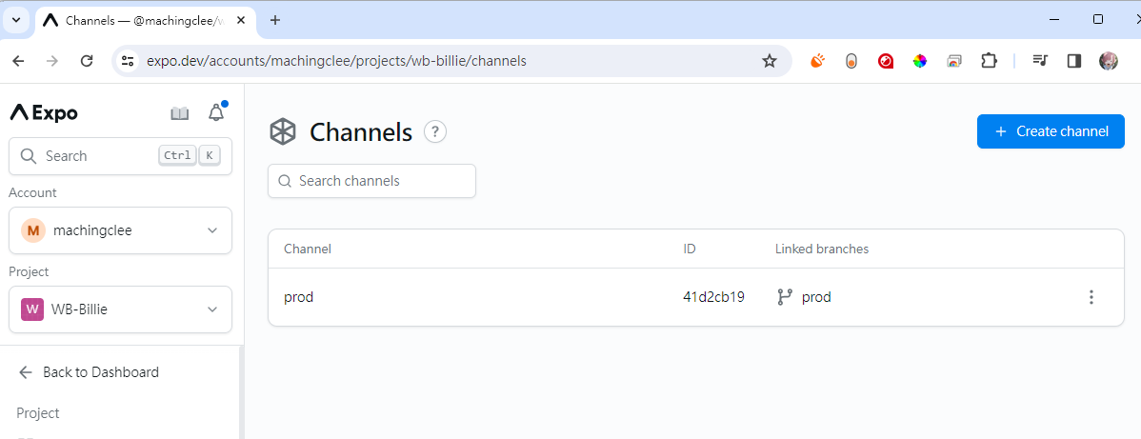The height and width of the screenshot is (439, 1141).
Task: Click the Back to Dashboard link
Action: [x=89, y=372]
